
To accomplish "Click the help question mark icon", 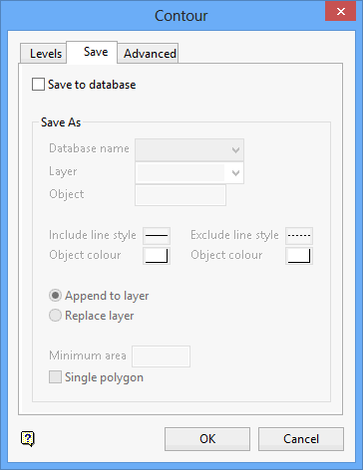I will [x=28, y=439].
